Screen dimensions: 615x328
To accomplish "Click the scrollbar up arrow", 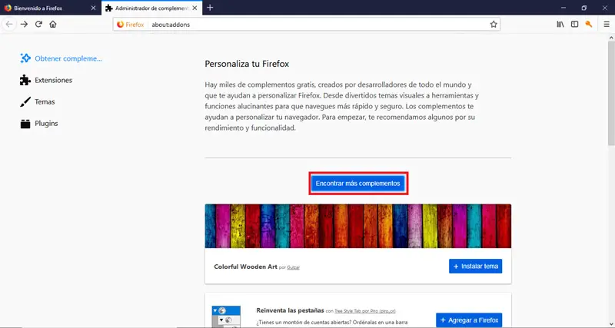I will [611, 38].
